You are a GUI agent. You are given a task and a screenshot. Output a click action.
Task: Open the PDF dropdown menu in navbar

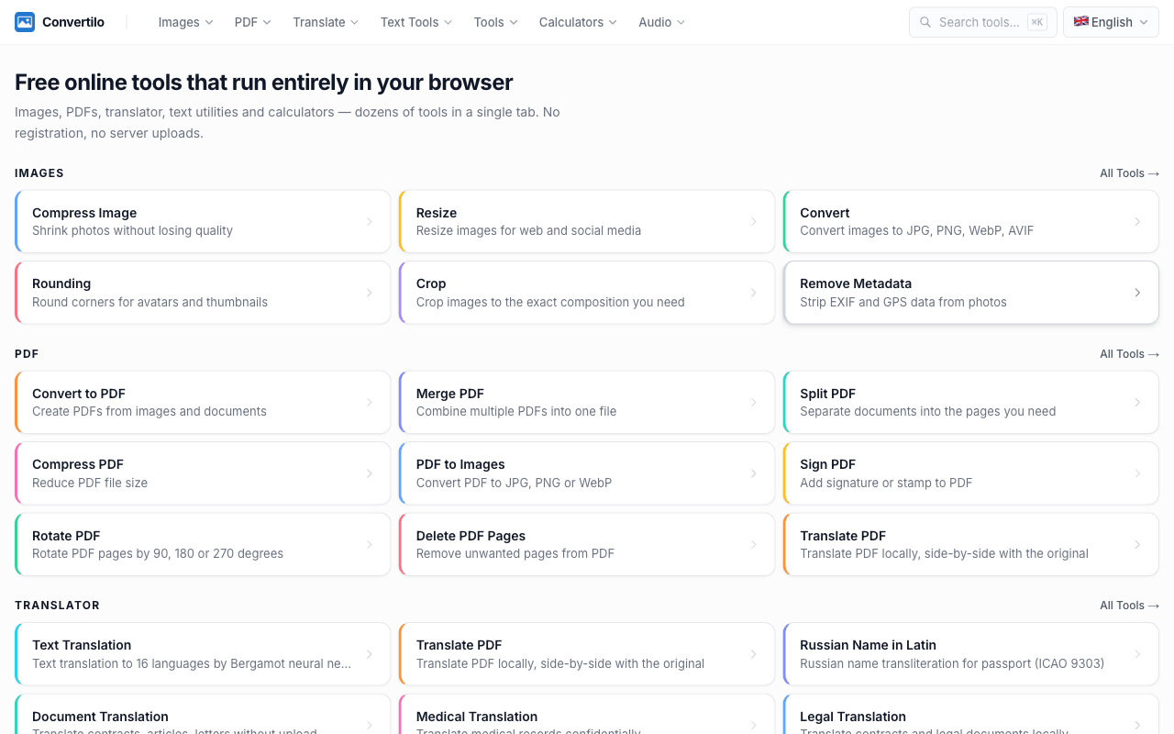click(x=253, y=22)
